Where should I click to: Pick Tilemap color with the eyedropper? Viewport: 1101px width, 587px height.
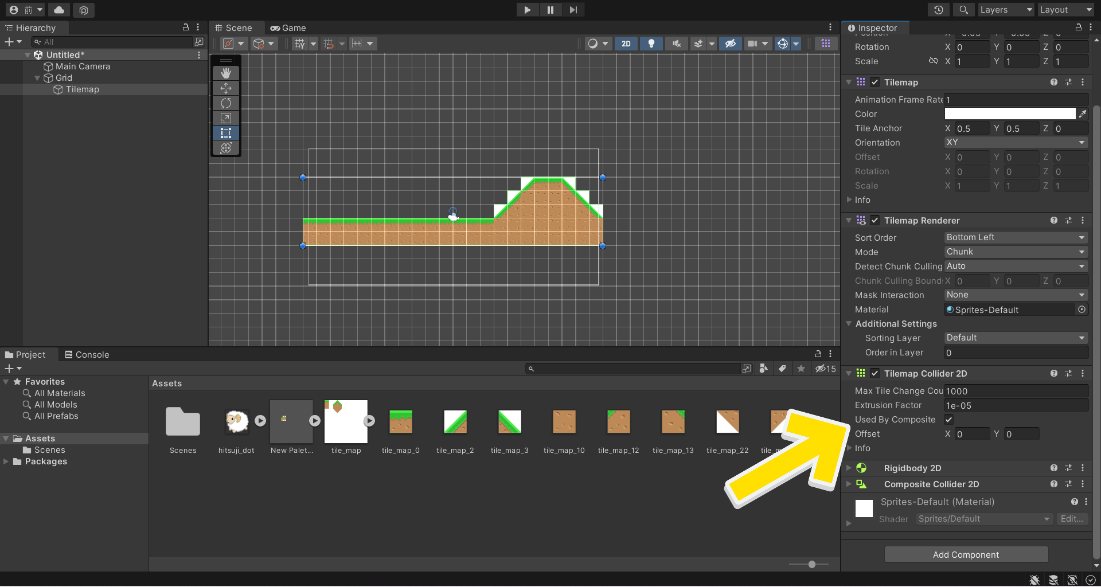(x=1083, y=114)
